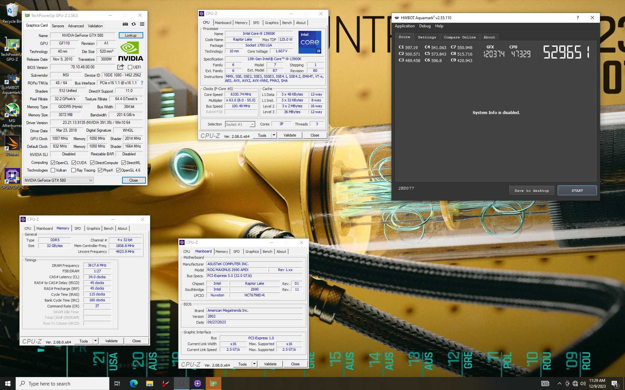The image size is (625, 390).
Task: Click the Tools button in CPU-Z Mainboard window
Action: pyautogui.click(x=243, y=364)
